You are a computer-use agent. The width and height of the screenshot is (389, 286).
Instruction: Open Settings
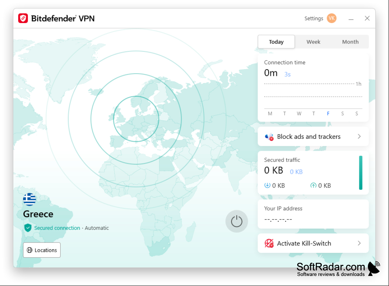(x=314, y=18)
